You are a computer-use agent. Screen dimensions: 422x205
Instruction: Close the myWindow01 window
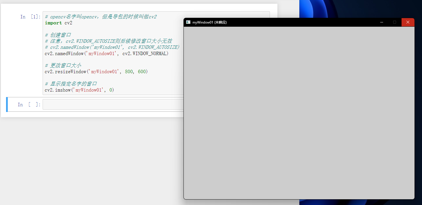408,22
